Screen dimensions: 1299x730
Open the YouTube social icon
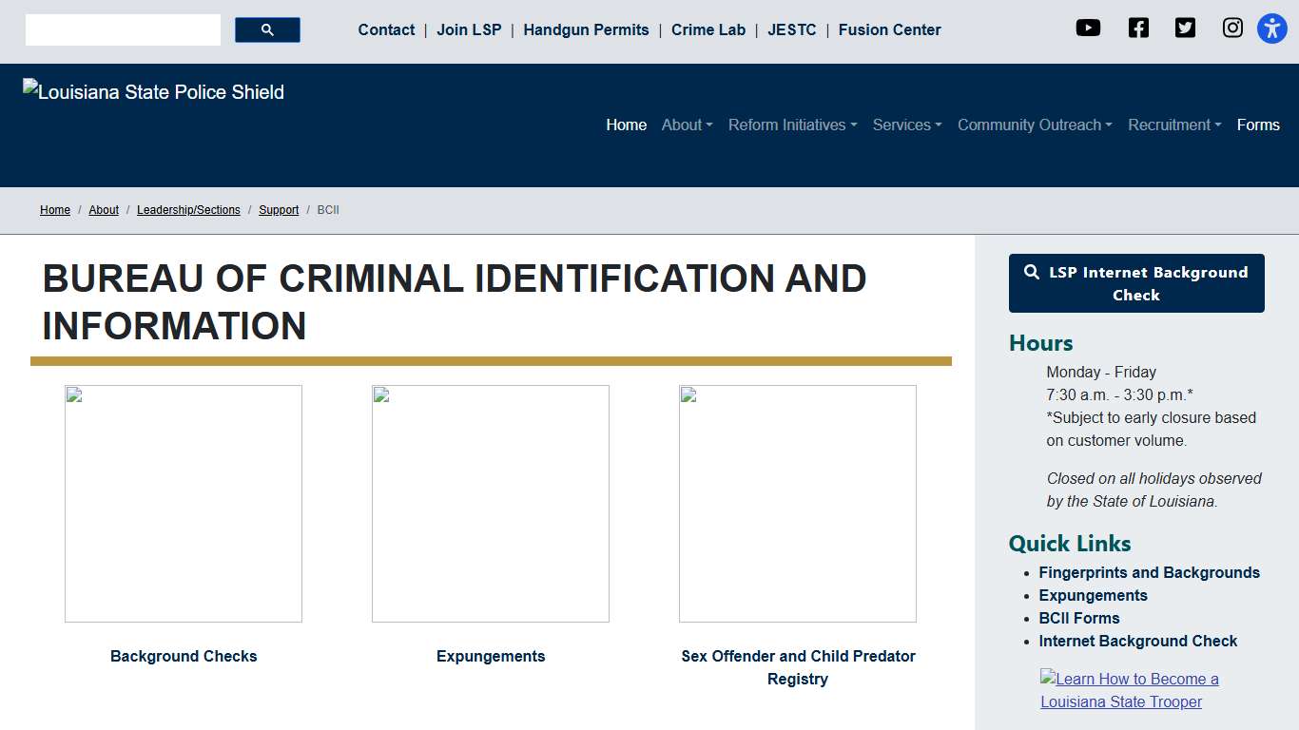(x=1088, y=29)
